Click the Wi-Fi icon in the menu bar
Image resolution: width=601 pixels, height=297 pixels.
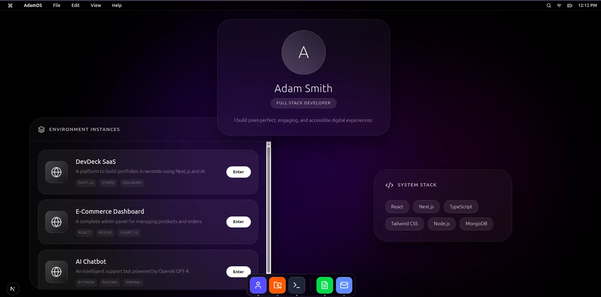pos(559,5)
